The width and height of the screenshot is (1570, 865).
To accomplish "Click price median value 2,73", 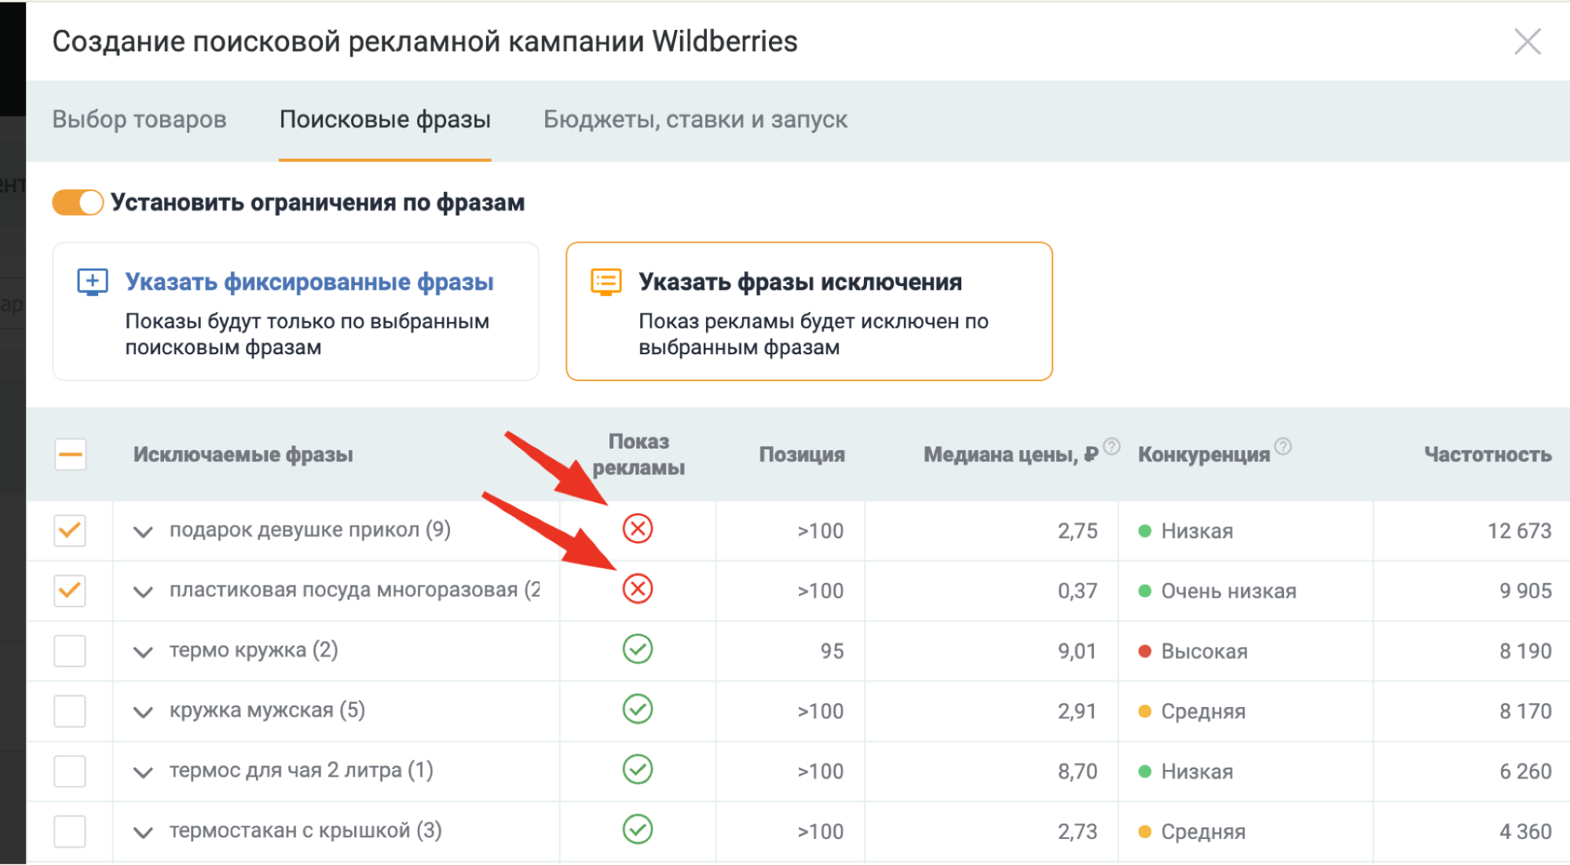I will coord(1077,831).
